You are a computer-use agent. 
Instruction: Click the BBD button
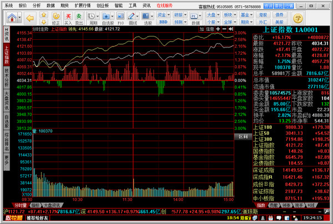tap(163, 22)
